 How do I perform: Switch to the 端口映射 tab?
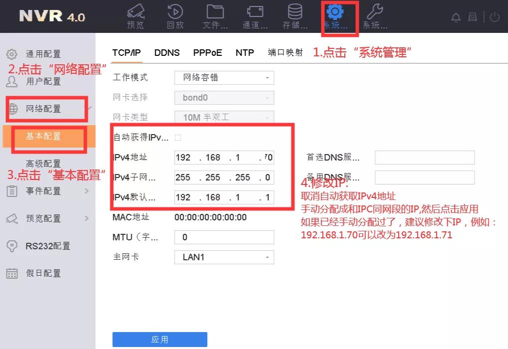coord(286,52)
